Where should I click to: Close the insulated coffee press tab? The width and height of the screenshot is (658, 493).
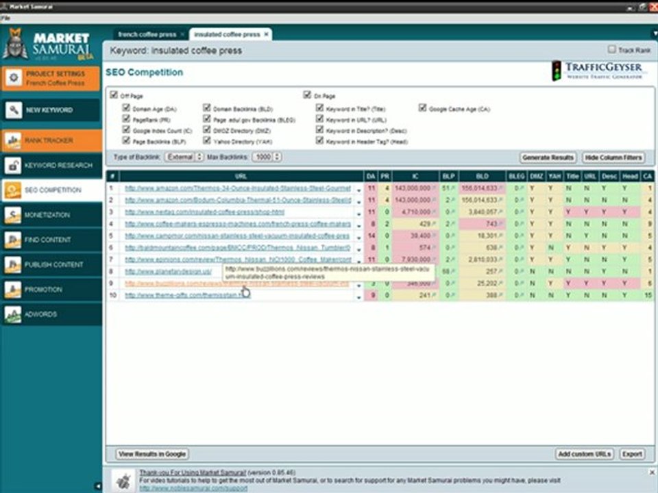[x=266, y=34]
